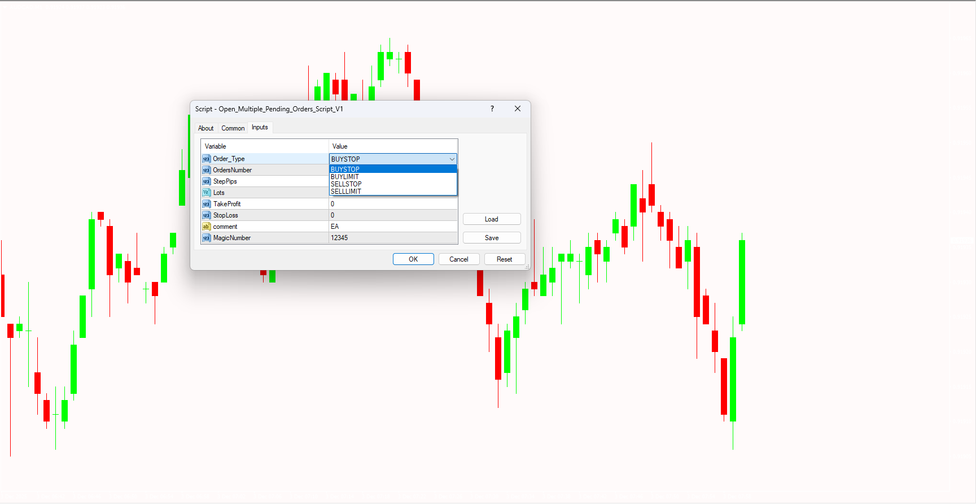This screenshot has width=976, height=504.
Task: Click the StepPips row icon
Action: (206, 181)
